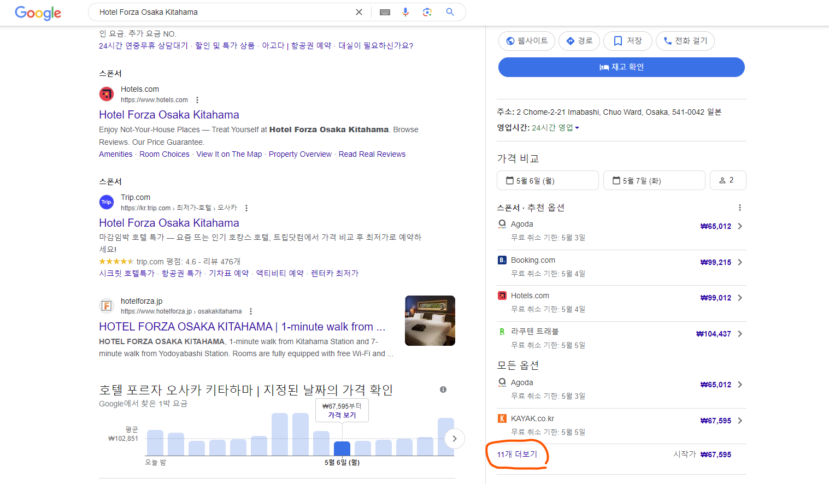
Task: Clear the search box with X icon
Action: coord(359,12)
